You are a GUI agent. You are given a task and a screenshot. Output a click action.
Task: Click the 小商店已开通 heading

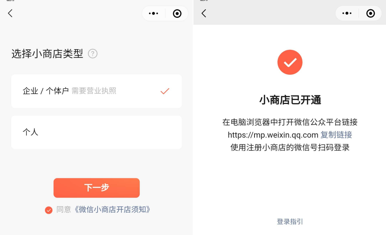290,100
